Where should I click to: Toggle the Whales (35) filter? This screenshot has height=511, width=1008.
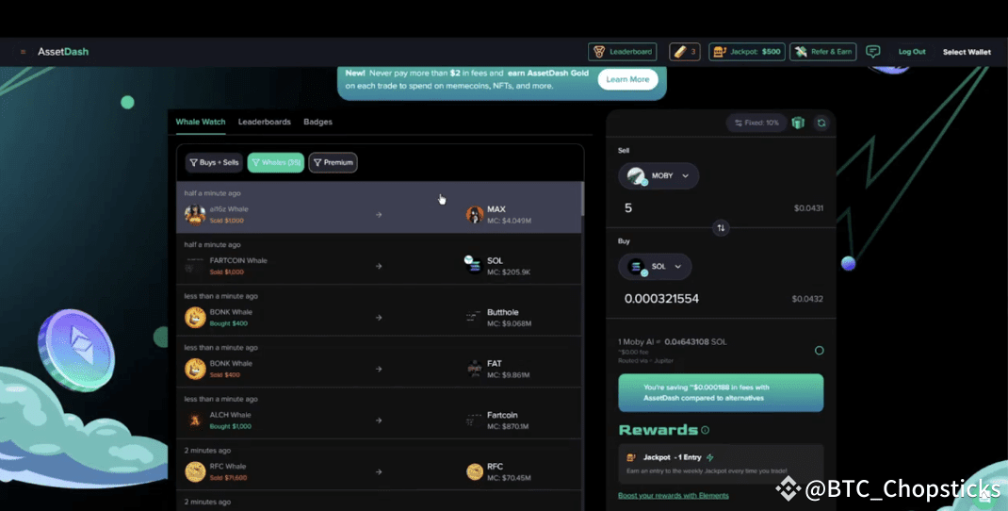click(276, 163)
